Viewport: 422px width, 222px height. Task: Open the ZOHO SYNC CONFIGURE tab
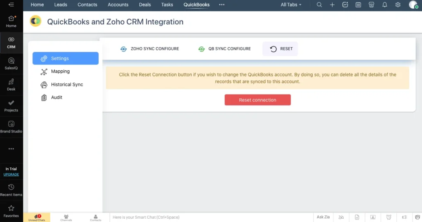tap(150, 49)
